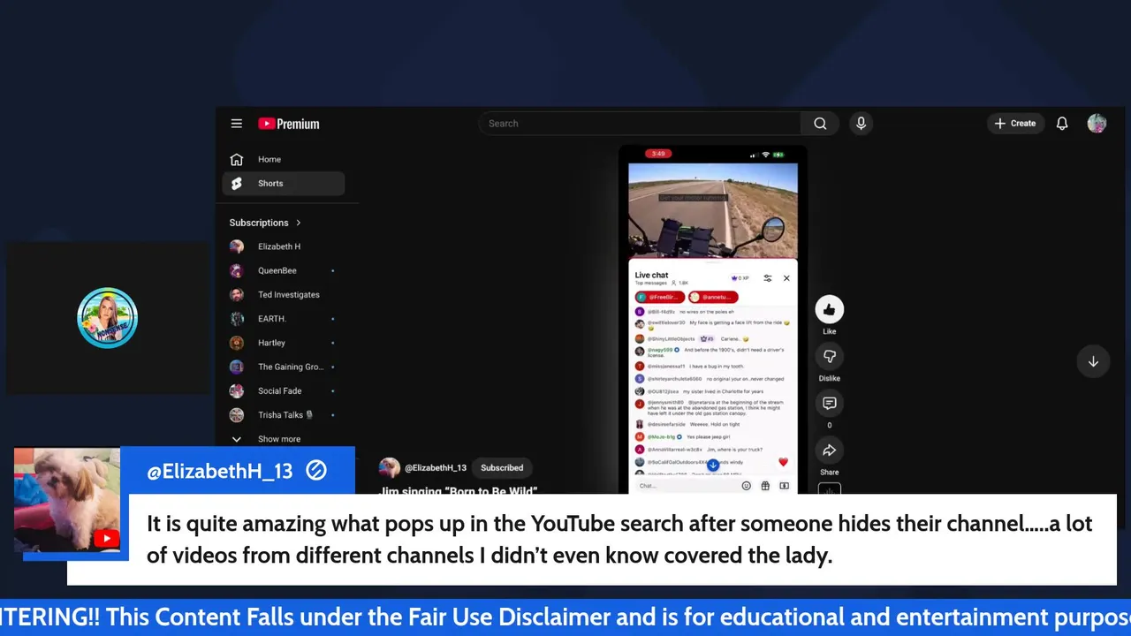The image size is (1131, 636).
Task: Open the EARTH. subscription
Action: coord(283,319)
